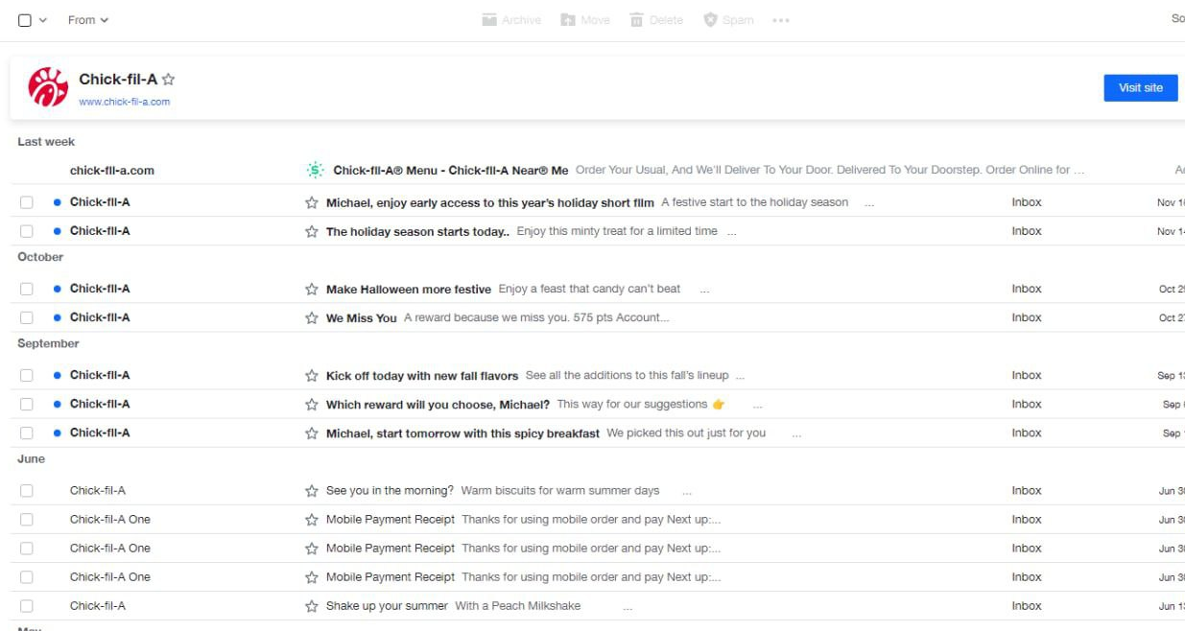Select the 'Make Halloween more festive' email checkbox
The width and height of the screenshot is (1185, 631).
point(26,289)
